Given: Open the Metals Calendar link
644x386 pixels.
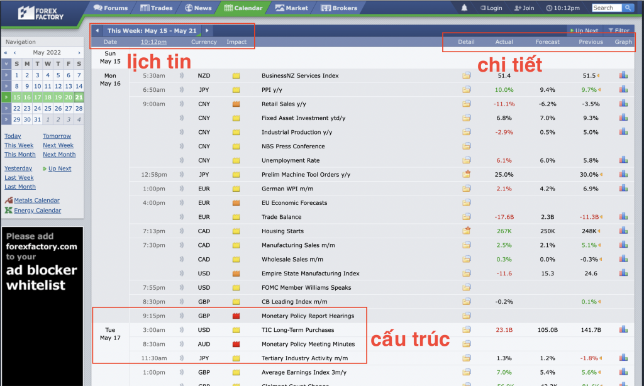Looking at the screenshot, I should click(x=36, y=201).
